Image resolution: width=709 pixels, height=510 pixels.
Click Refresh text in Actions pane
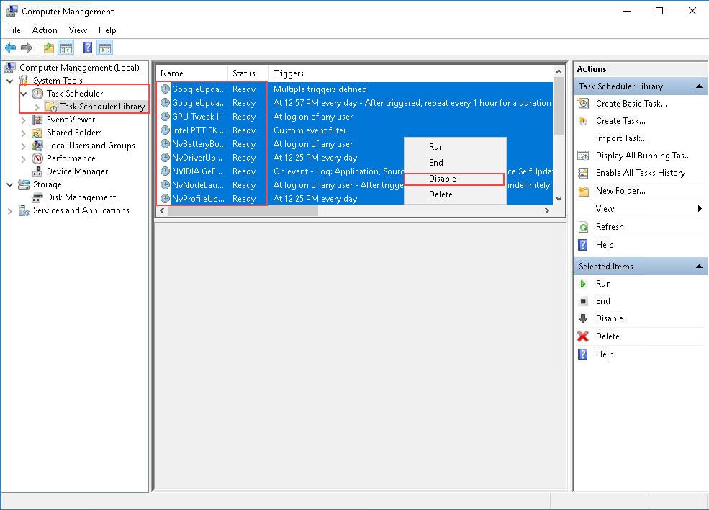610,227
